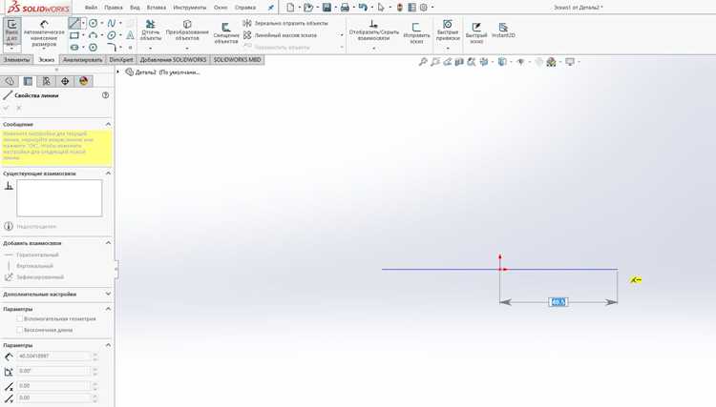Viewport: 716px width, 407px height.
Task: Click the Repair Sketch tool
Action: click(416, 32)
